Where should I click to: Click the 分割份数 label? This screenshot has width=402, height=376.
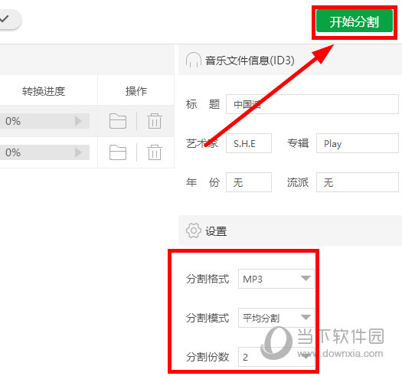(x=208, y=357)
